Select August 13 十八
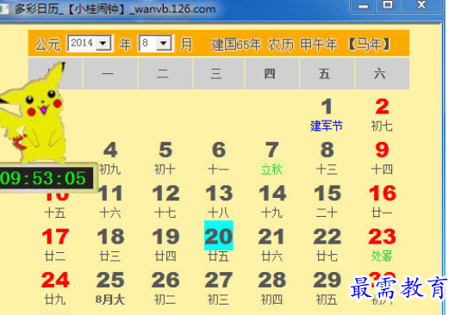Screen dimensions: 455x315 tap(219, 201)
